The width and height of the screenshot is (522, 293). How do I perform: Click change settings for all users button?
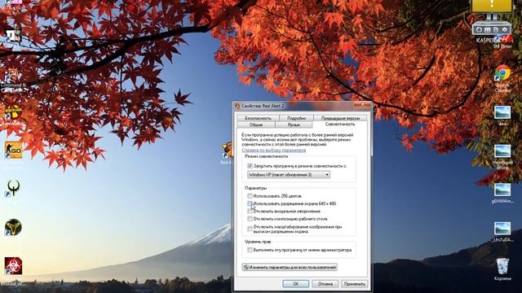click(x=290, y=267)
